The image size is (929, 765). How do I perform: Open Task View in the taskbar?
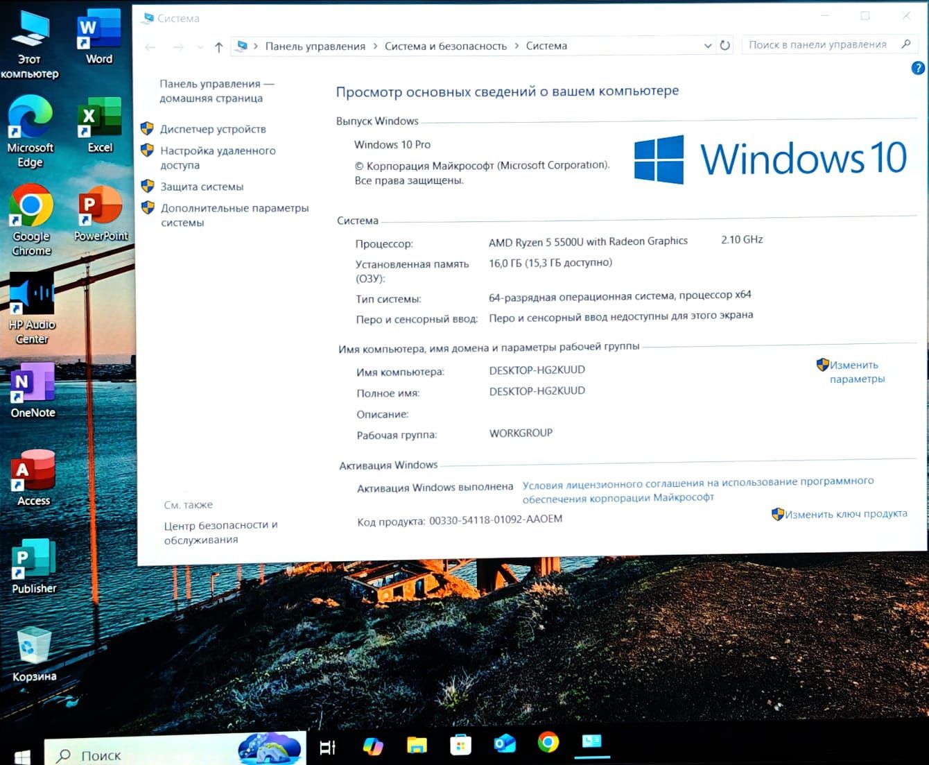327,747
